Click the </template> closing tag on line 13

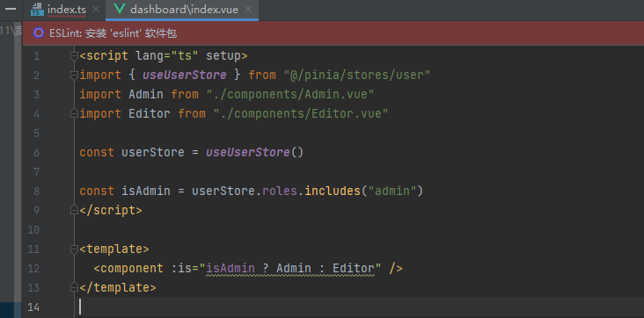coord(118,287)
